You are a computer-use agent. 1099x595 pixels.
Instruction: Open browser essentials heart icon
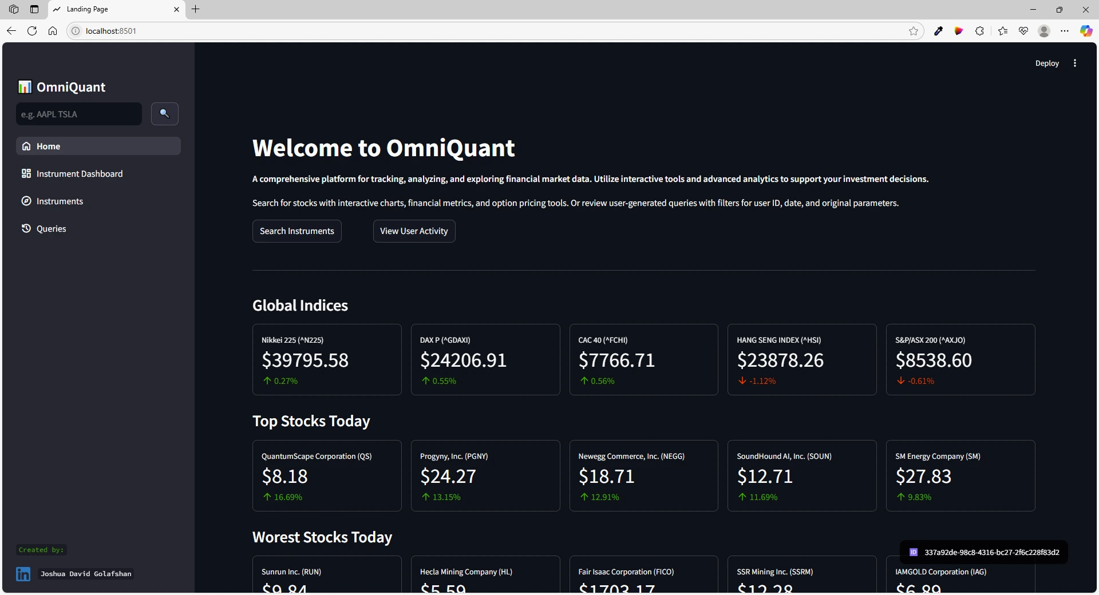click(x=1023, y=31)
